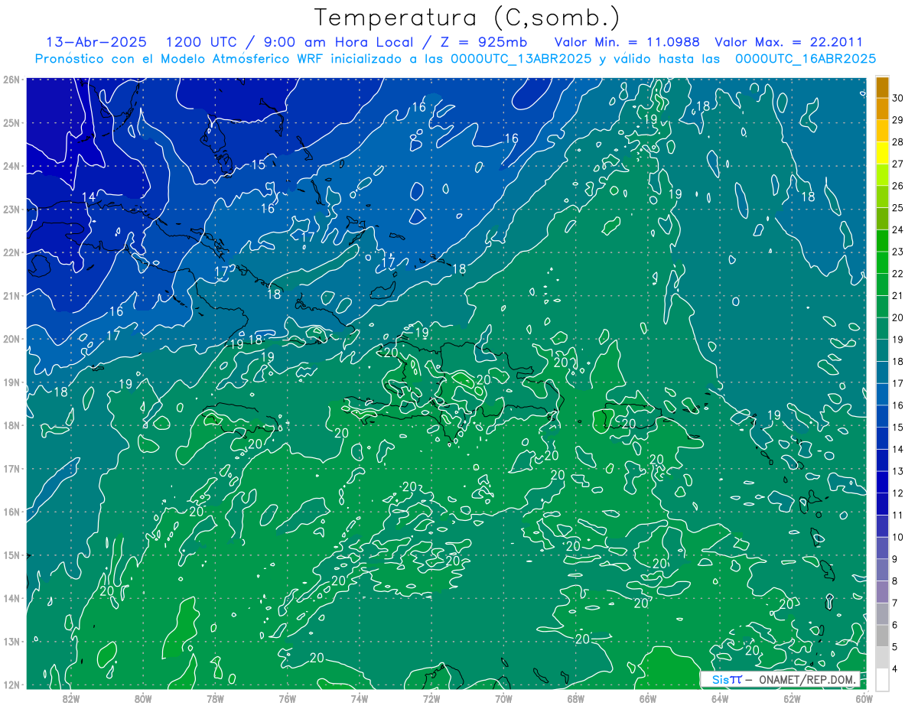Screen dimensions: 918x709
Task: Click legend value '28' on color scale
Action: [x=898, y=142]
